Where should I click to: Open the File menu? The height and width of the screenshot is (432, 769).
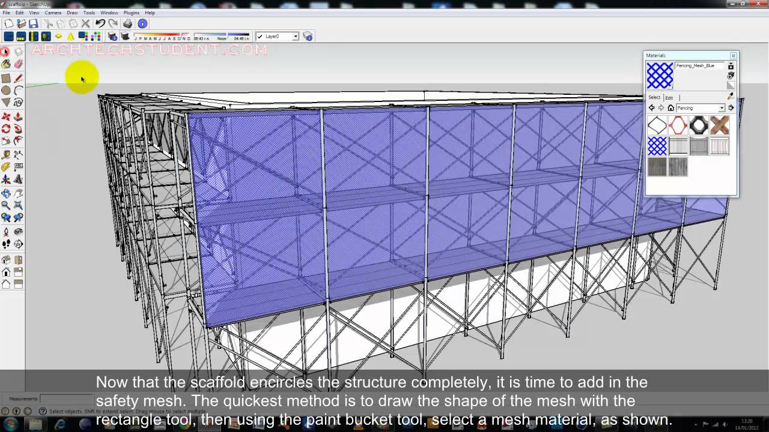6,13
